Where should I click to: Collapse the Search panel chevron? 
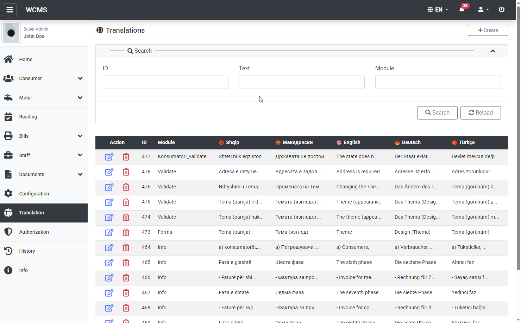493,51
